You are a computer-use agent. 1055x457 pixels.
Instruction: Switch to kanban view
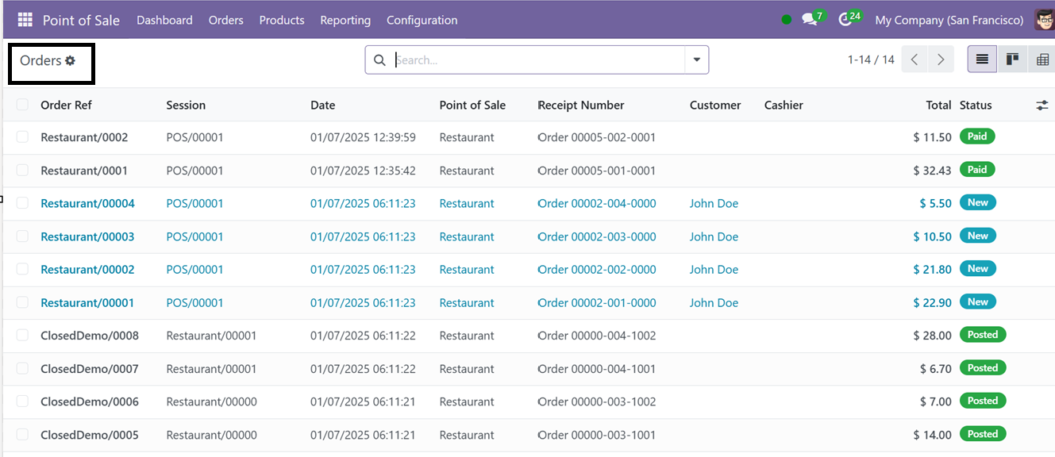pos(1012,60)
